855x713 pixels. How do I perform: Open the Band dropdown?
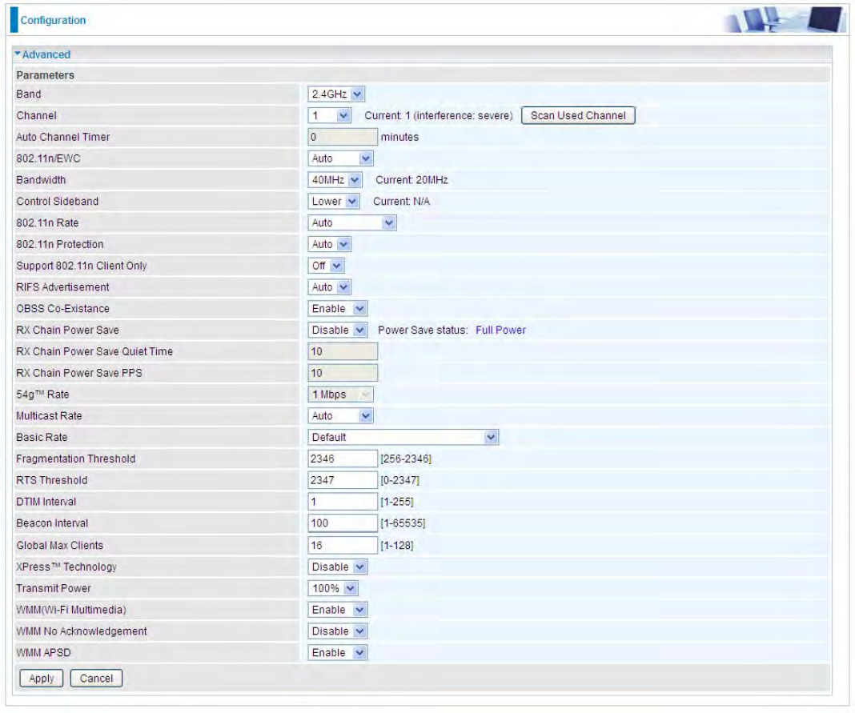336,94
